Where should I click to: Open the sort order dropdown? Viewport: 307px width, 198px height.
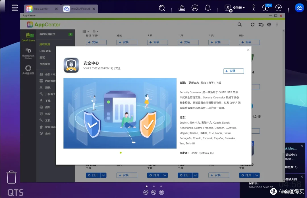(x=95, y=31)
